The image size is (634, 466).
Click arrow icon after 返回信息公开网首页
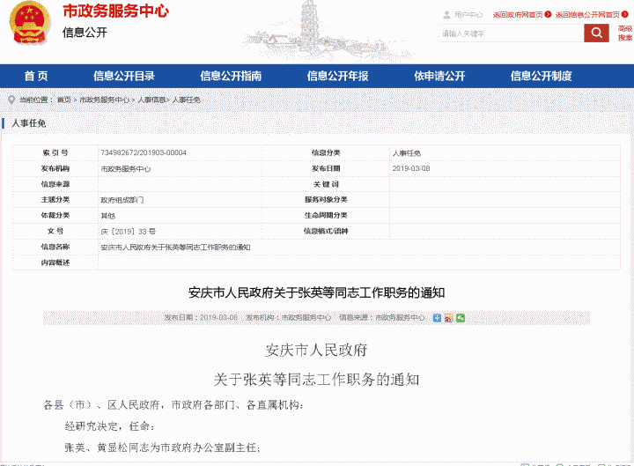tap(624, 14)
